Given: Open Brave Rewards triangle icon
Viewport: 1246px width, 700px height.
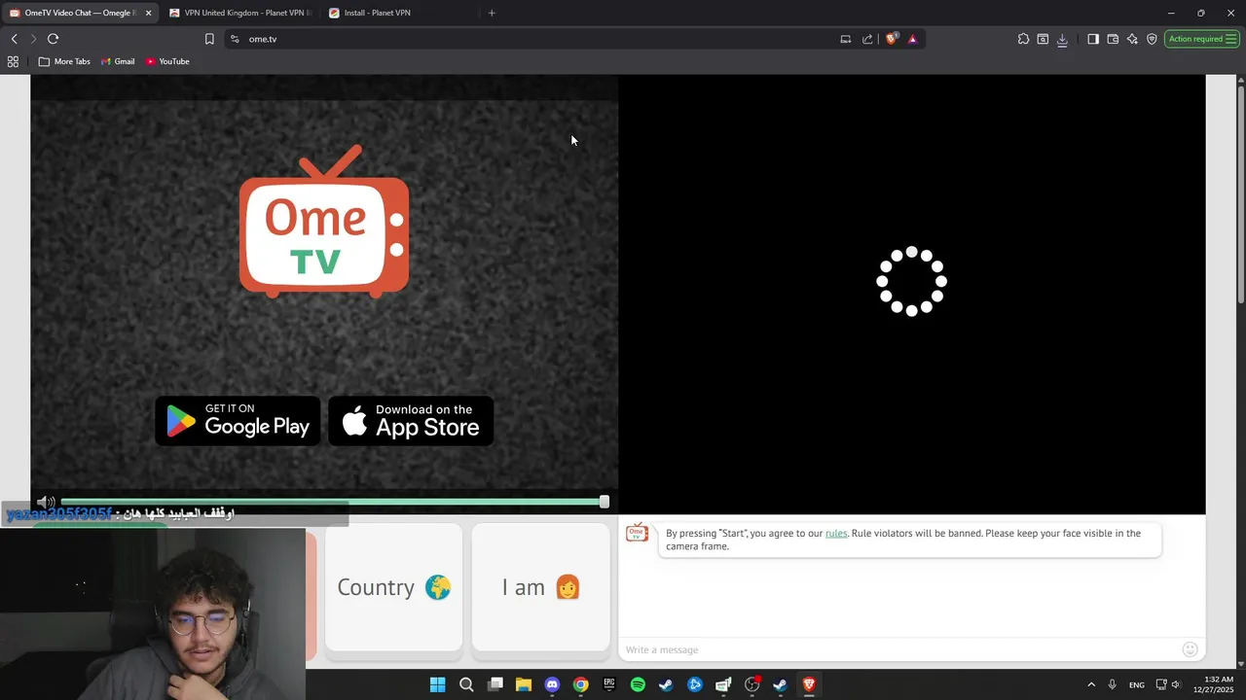Looking at the screenshot, I should pyautogui.click(x=912, y=39).
